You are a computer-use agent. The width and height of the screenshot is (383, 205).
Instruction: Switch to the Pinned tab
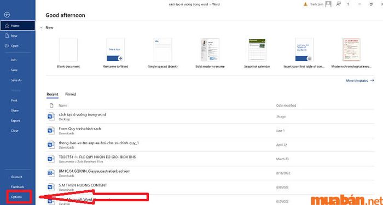pos(71,94)
